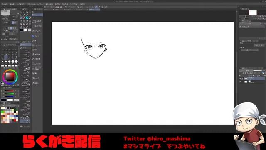This screenshot has height=150, width=266.
Task: Open the 表示 (View) menu
Action: [57, 4]
